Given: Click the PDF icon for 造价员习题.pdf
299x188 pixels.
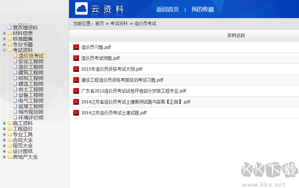Looking at the screenshot, I should point(76,47).
